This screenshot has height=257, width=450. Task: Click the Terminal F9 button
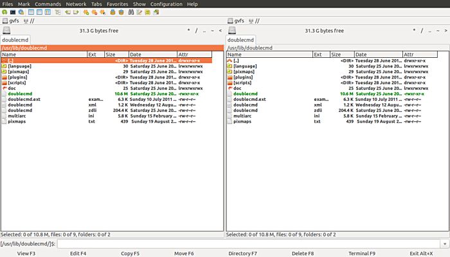pyautogui.click(x=361, y=253)
